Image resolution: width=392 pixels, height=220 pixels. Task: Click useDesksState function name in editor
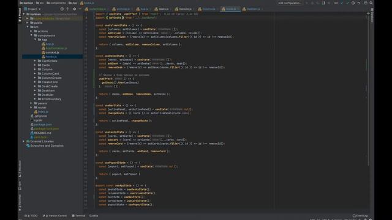[115, 56]
